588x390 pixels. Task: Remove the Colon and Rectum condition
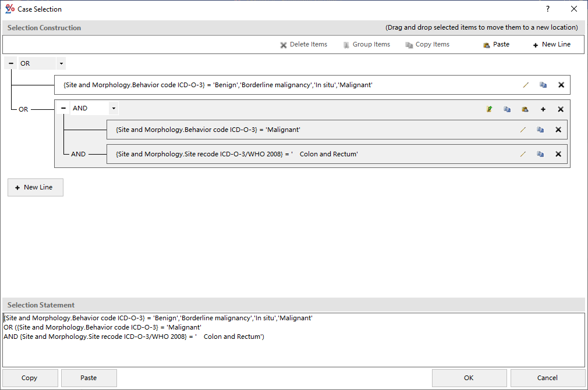click(x=558, y=154)
